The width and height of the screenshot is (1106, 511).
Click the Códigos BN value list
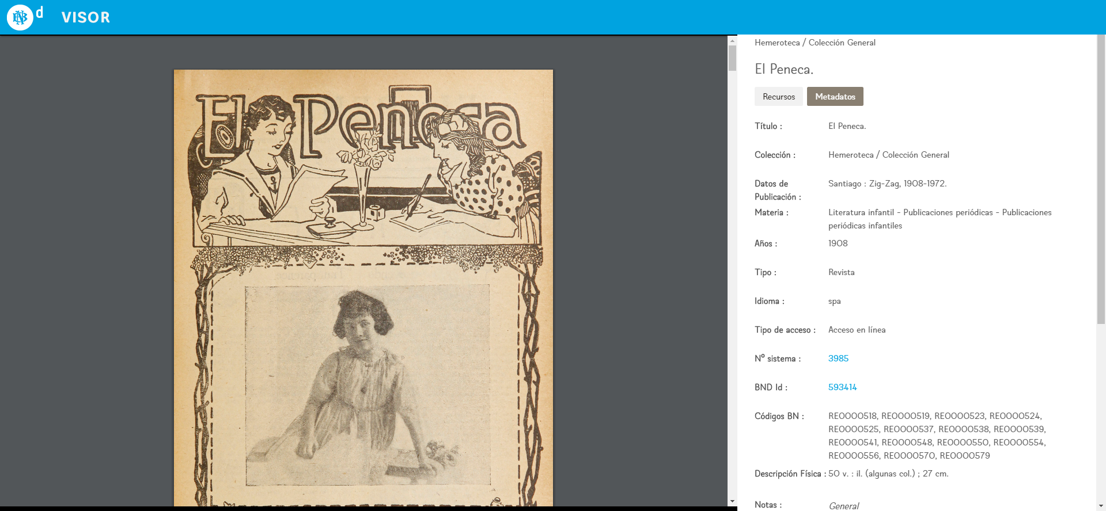937,436
